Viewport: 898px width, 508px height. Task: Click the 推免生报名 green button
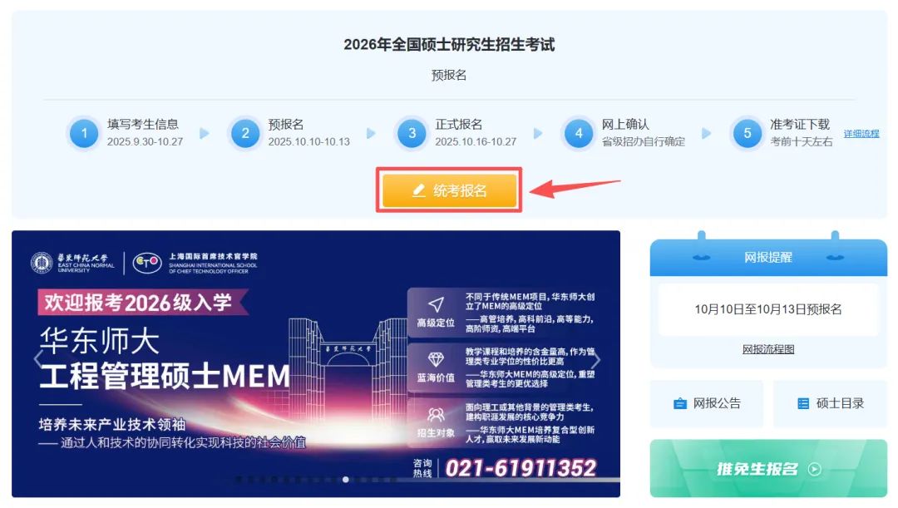pyautogui.click(x=768, y=468)
